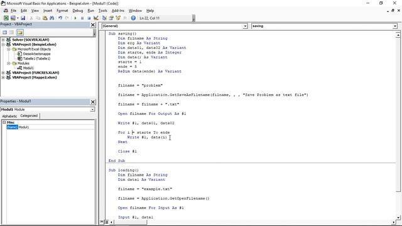Click the Sub loading() line in code
Screen dimensions: 402x226
click(124, 170)
